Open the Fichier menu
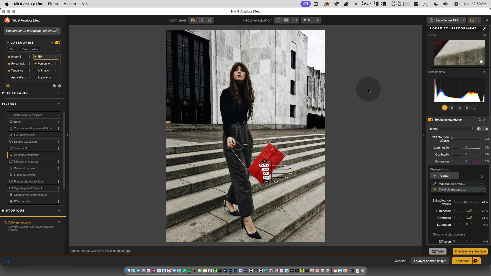This screenshot has width=491, height=276. pyautogui.click(x=53, y=4)
